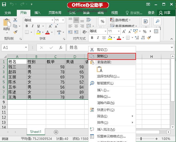Open the ribbon font size 11 dropdown
176x142 pixels.
click(63, 20)
